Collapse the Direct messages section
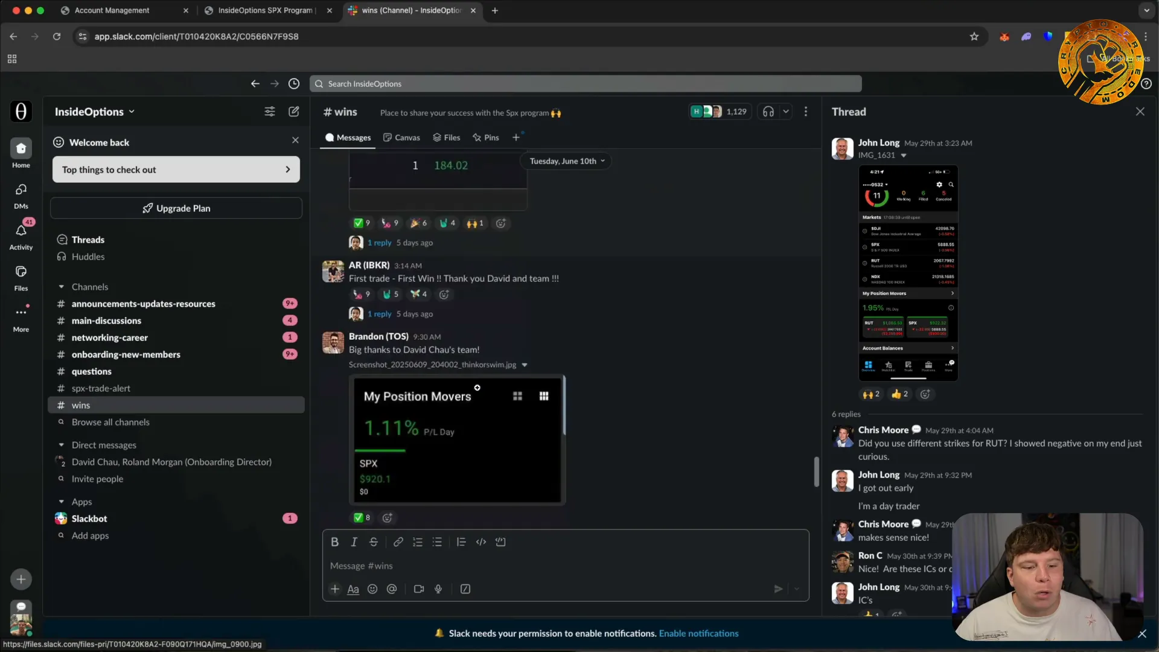 tap(61, 445)
